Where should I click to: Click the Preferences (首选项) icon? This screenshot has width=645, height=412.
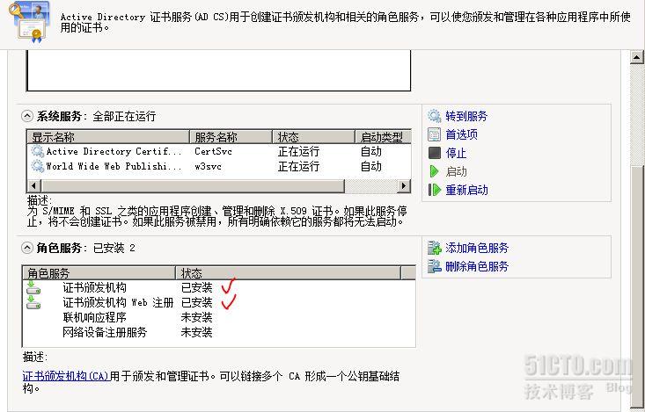point(435,134)
